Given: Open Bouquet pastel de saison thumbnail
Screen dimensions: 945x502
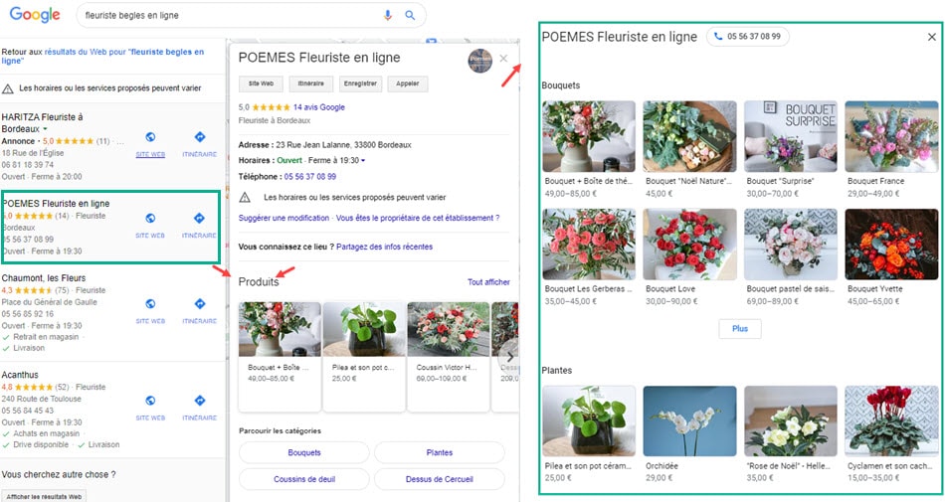Looking at the screenshot, I should (x=791, y=245).
